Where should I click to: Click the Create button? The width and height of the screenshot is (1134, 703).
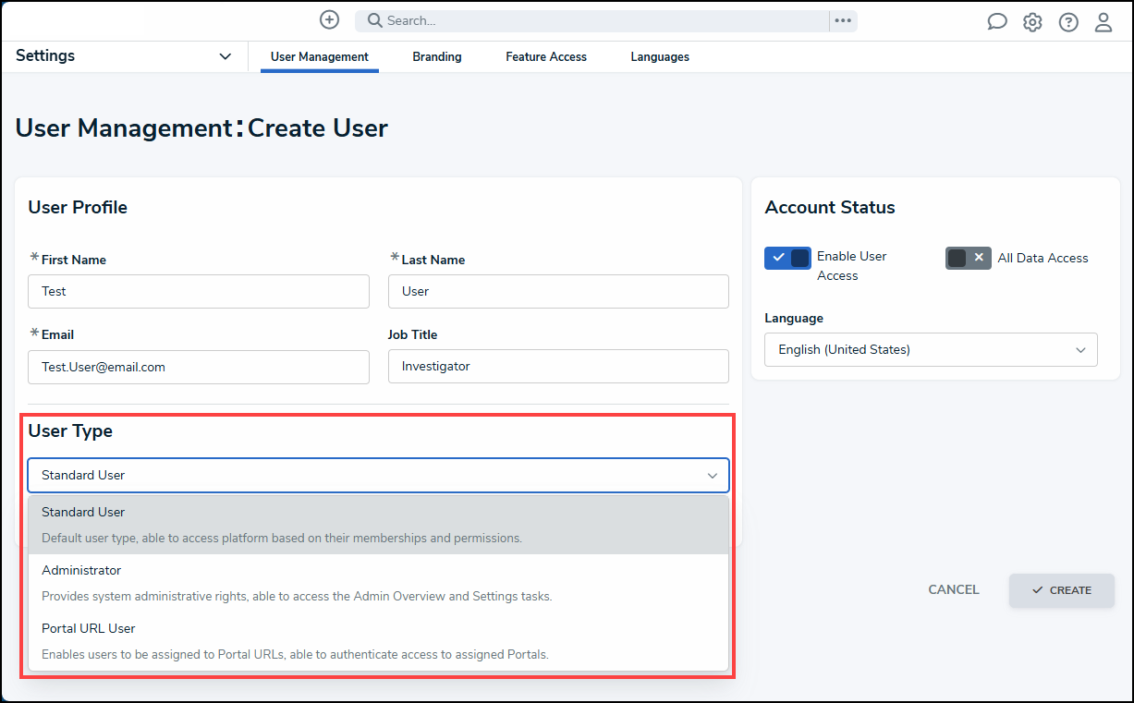pos(1061,590)
